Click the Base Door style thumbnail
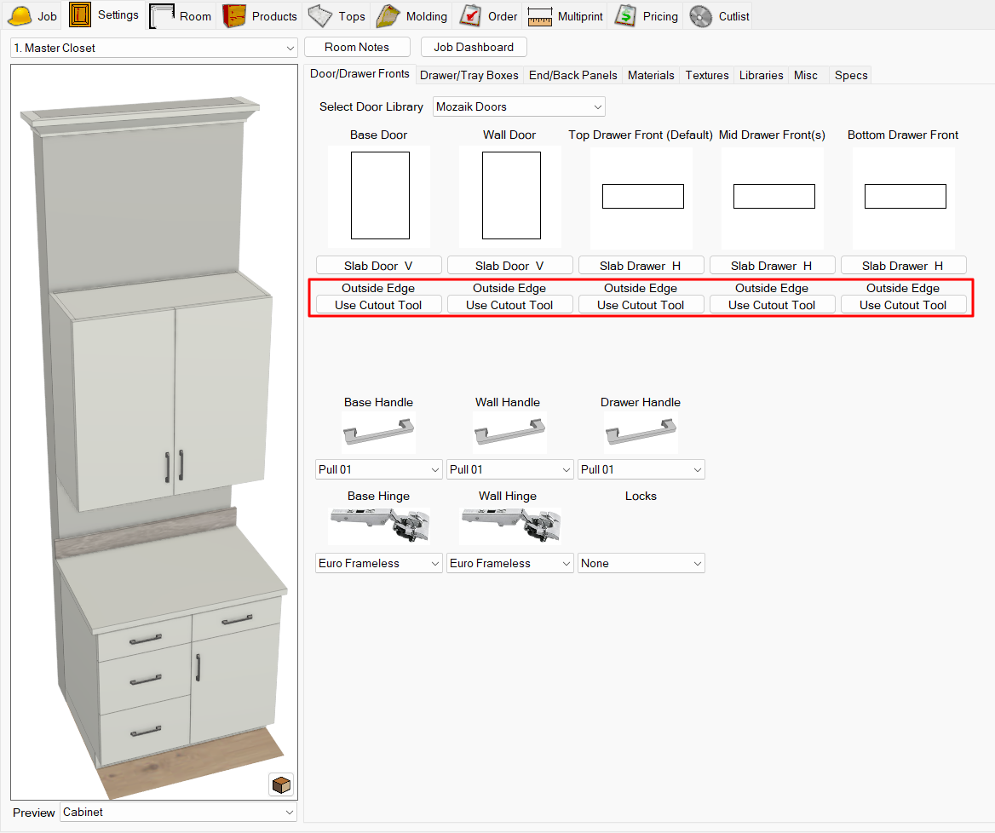Image resolution: width=995 pixels, height=833 pixels. pos(379,196)
